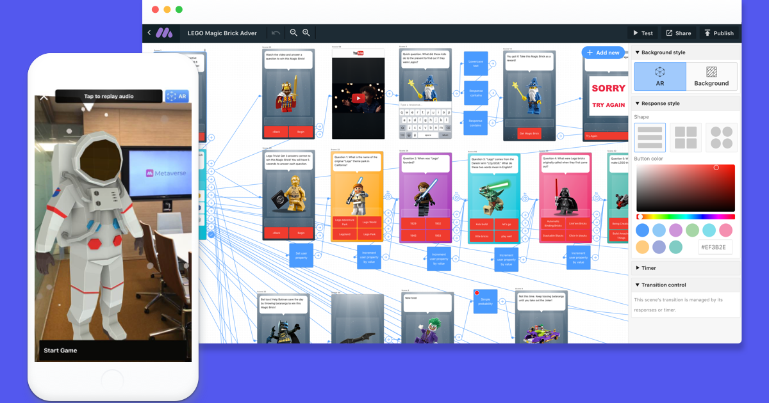Click the zoom in magnifier icon
769x403 pixels.
point(306,33)
